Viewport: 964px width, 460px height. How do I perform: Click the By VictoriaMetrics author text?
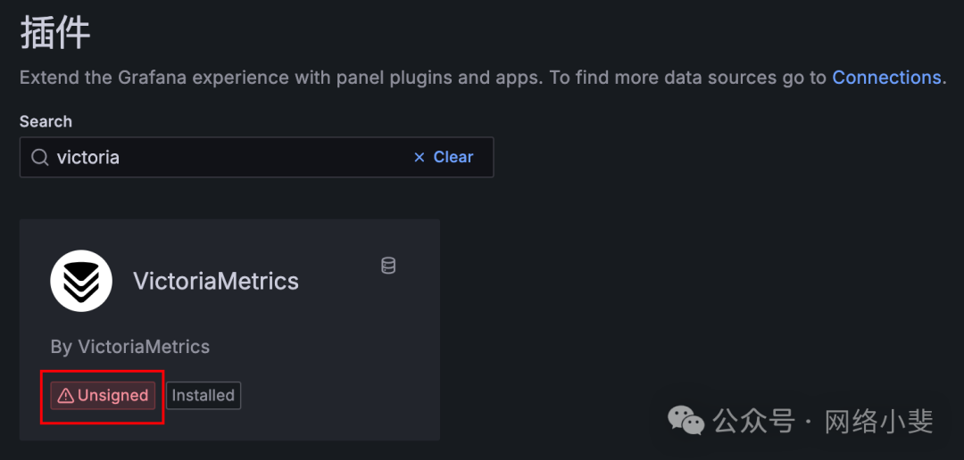130,347
